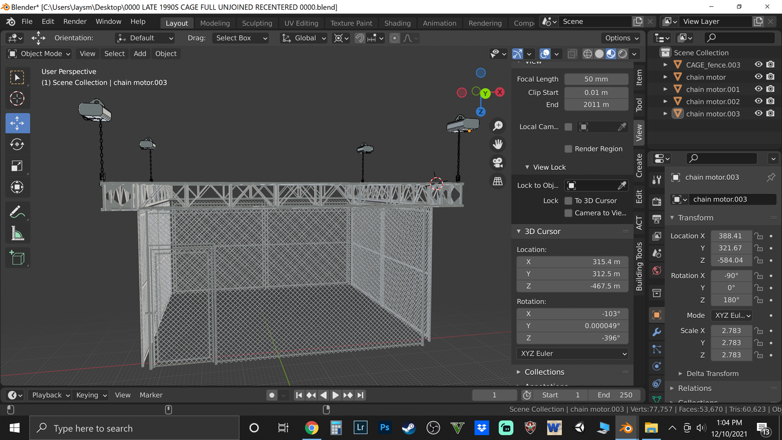Image resolution: width=782 pixels, height=440 pixels.
Task: Enable the Local Camera checkbox
Action: [x=568, y=127]
